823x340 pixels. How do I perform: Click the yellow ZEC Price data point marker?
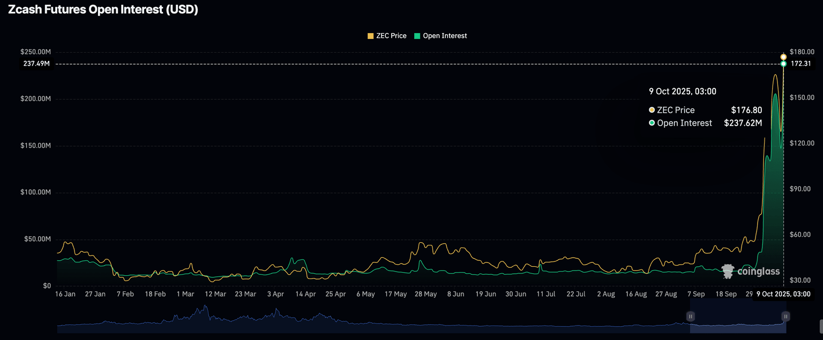(x=783, y=57)
